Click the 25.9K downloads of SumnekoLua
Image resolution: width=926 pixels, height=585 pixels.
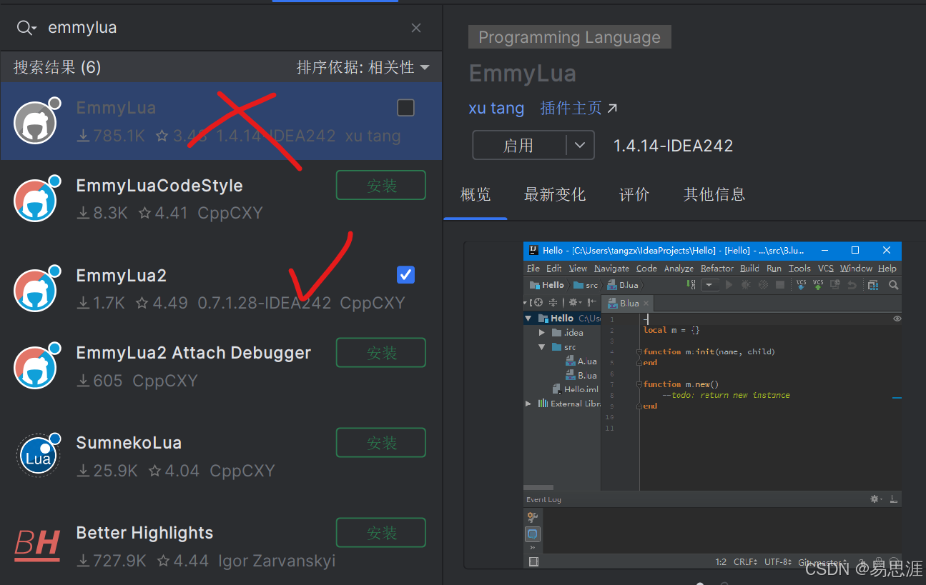coord(107,471)
